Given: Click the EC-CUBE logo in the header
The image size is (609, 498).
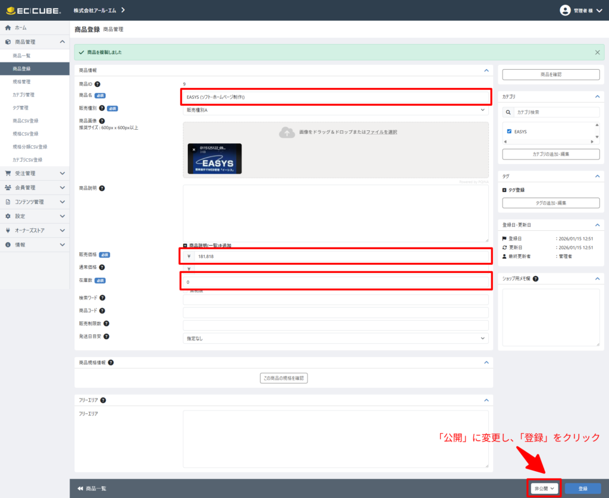Looking at the screenshot, I should pyautogui.click(x=33, y=10).
